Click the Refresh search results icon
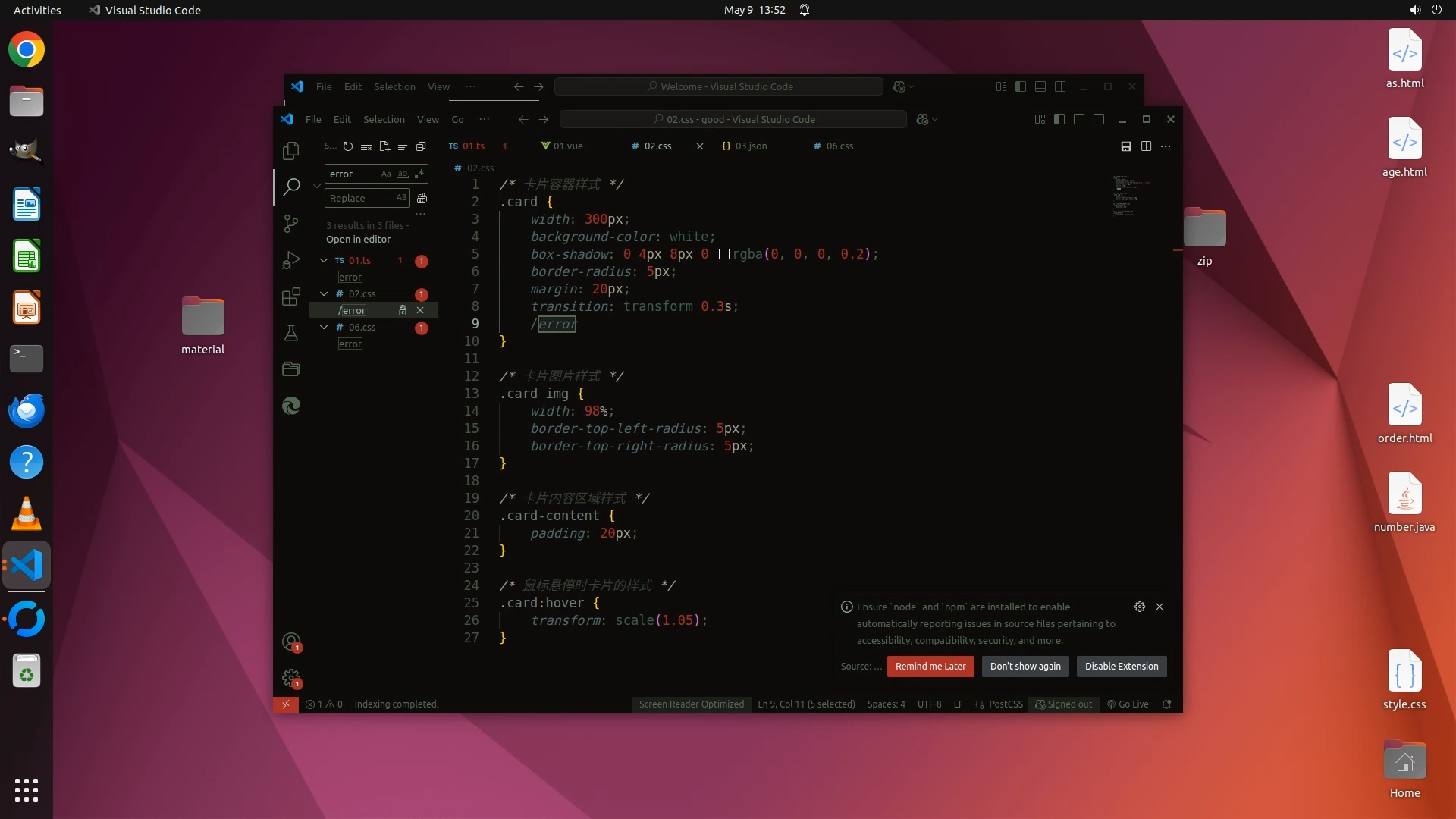This screenshot has height=819, width=1456. [x=347, y=146]
